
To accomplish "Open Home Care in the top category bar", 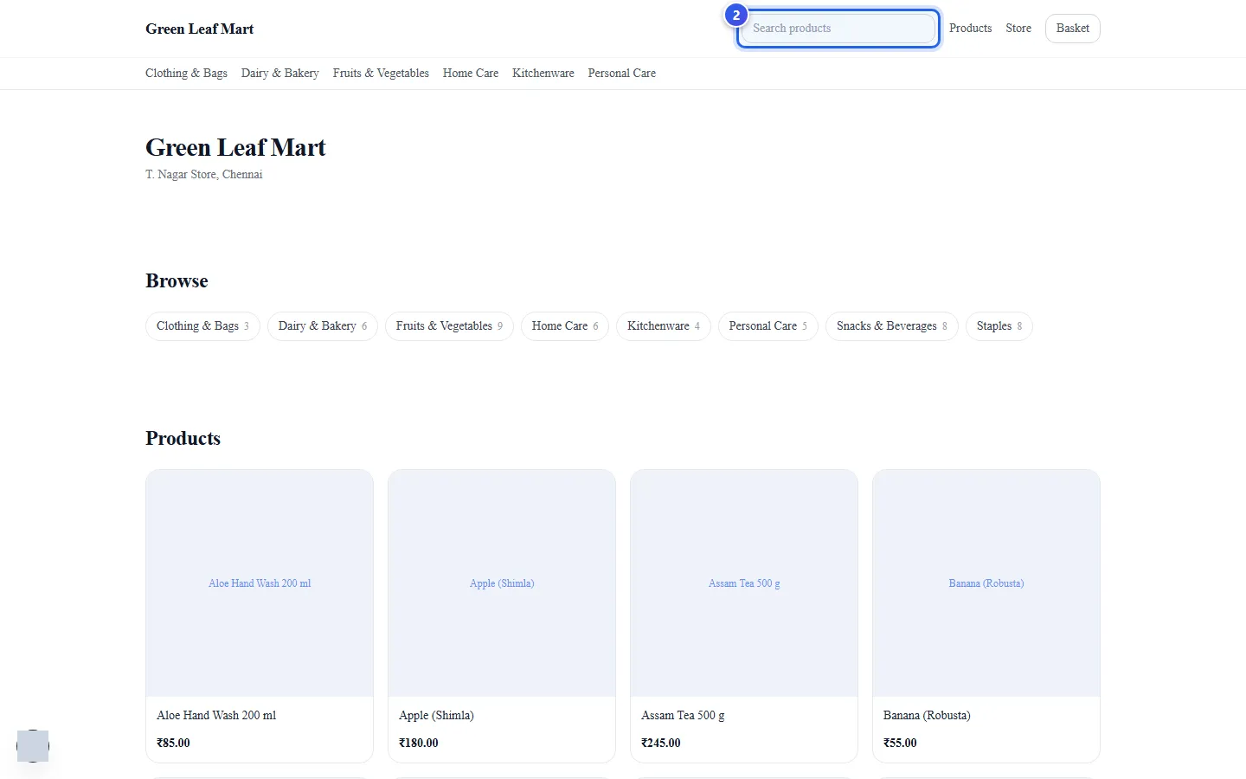I will (x=471, y=74).
